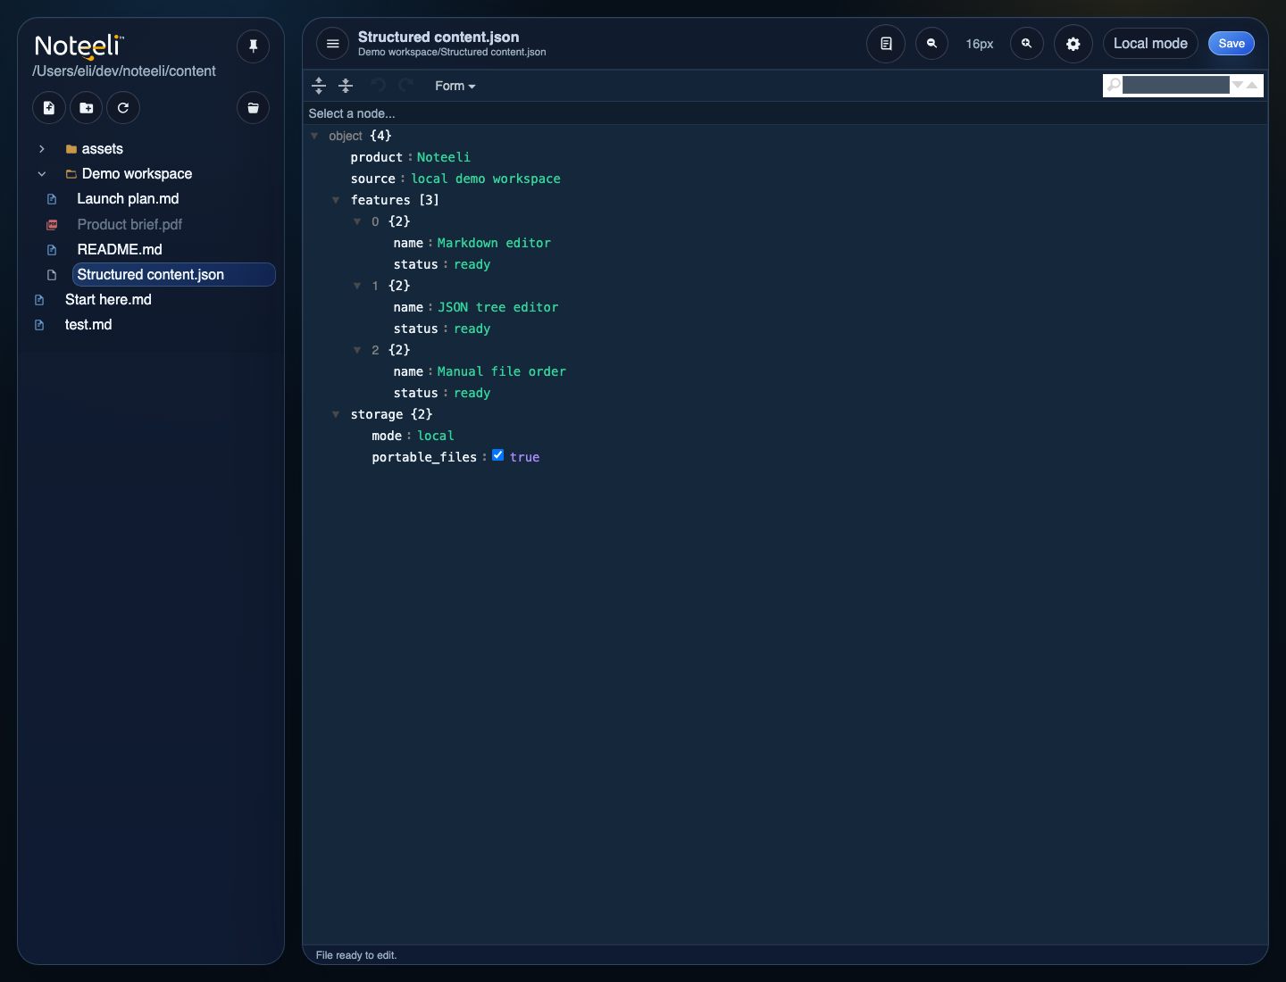Open Product brief.pdf
The width and height of the screenshot is (1286, 982).
click(x=129, y=225)
